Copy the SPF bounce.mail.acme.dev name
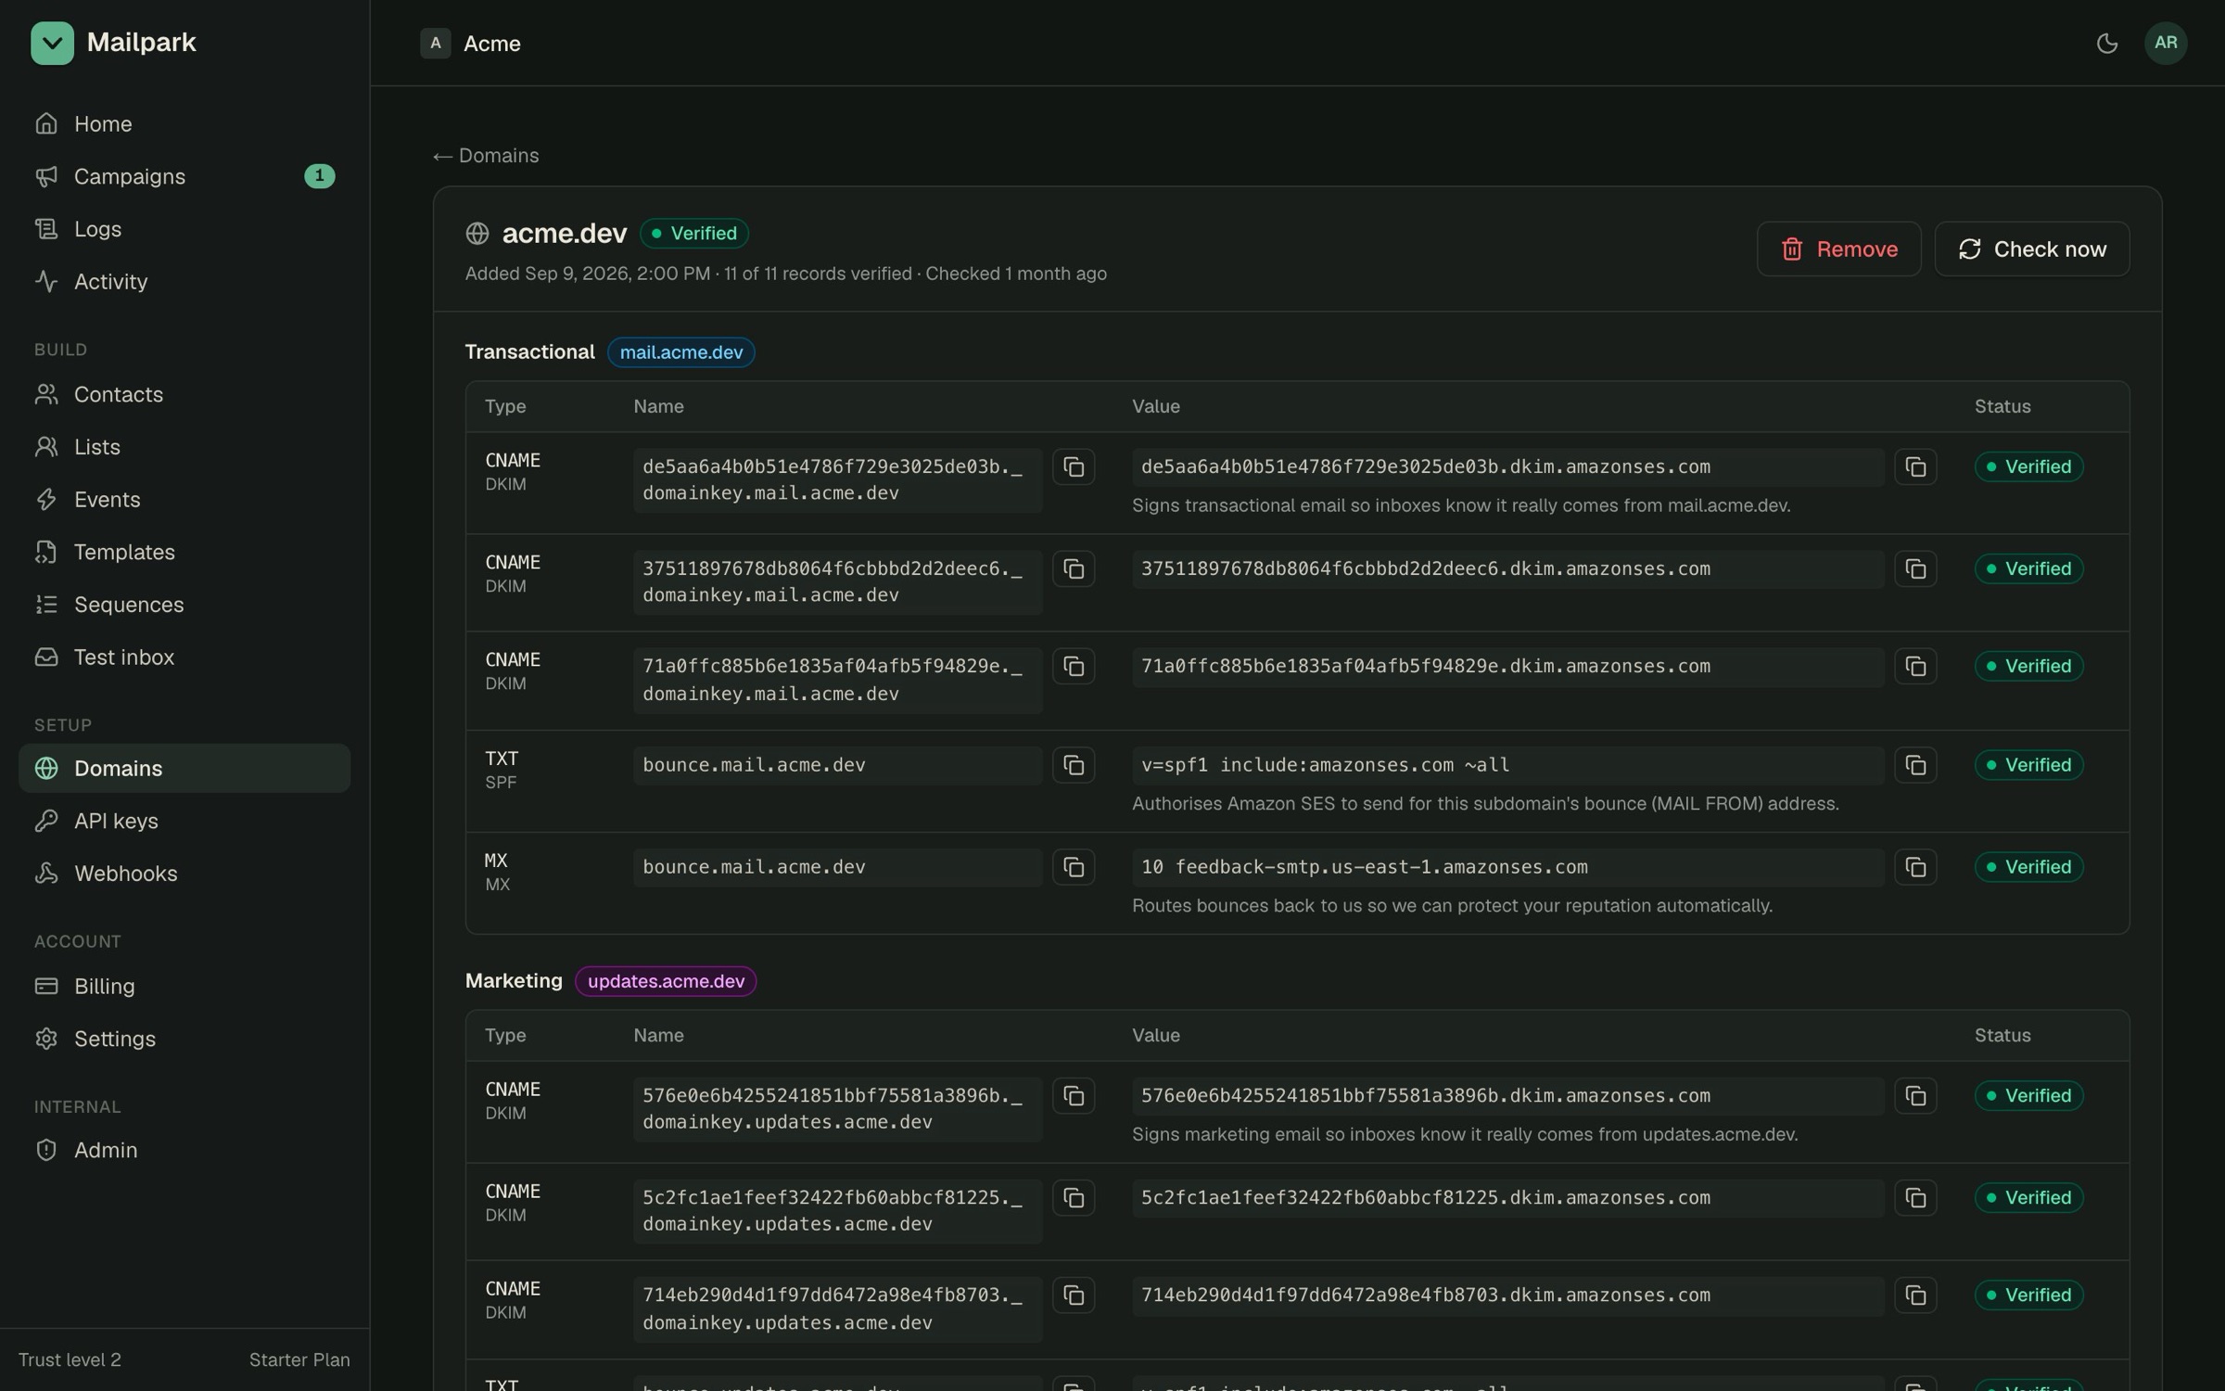This screenshot has width=2225, height=1391. point(1074,766)
